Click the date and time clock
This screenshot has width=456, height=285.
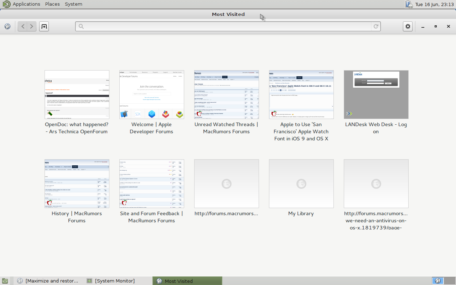pyautogui.click(x=434, y=4)
